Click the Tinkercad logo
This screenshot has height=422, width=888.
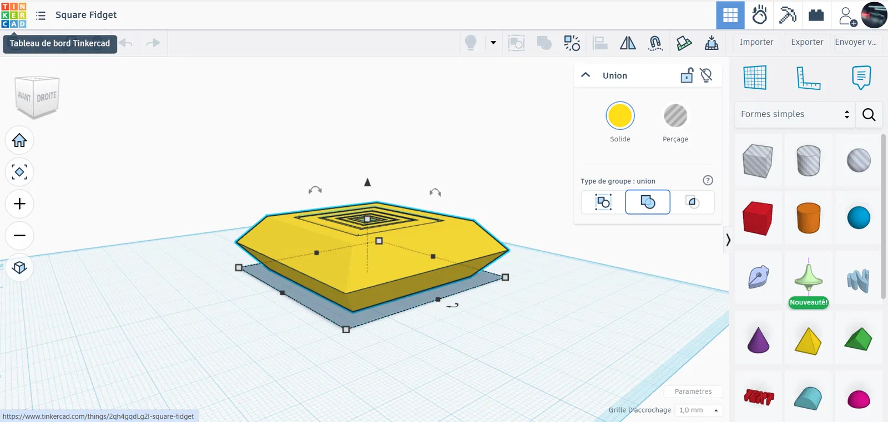pyautogui.click(x=14, y=15)
